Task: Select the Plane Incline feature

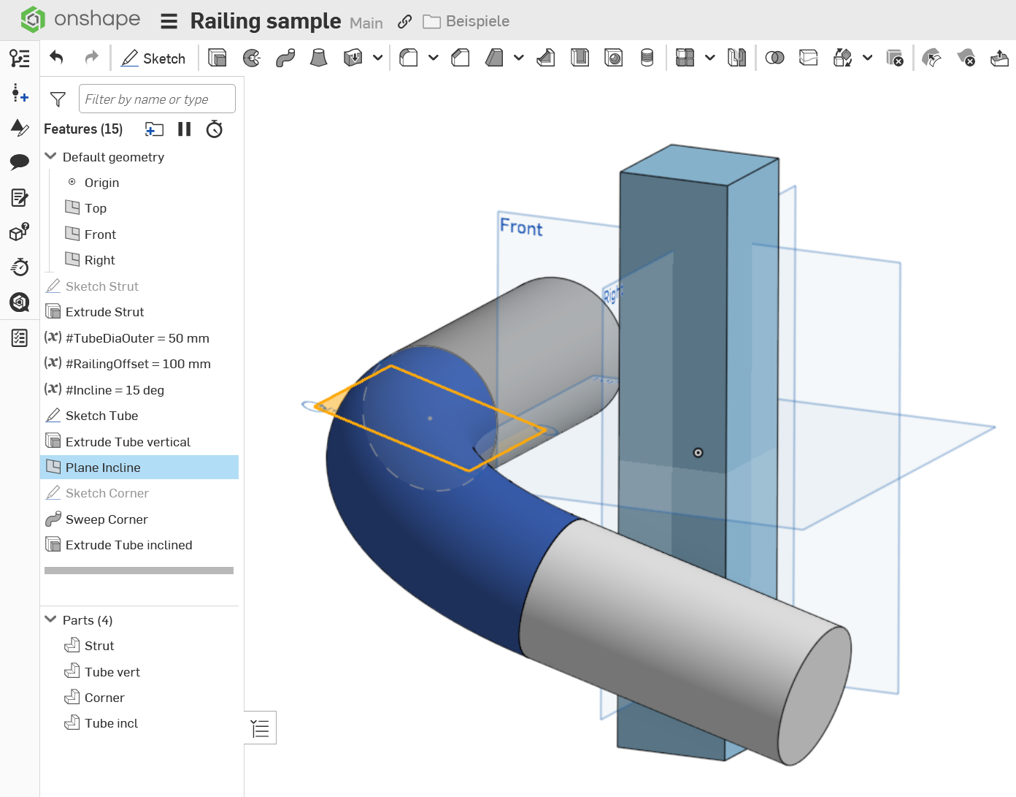Action: click(139, 468)
